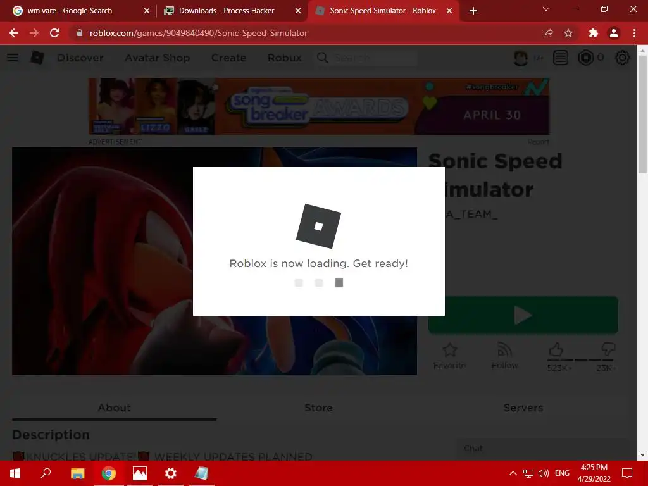Click the Roblox search magnifier icon

tap(323, 58)
